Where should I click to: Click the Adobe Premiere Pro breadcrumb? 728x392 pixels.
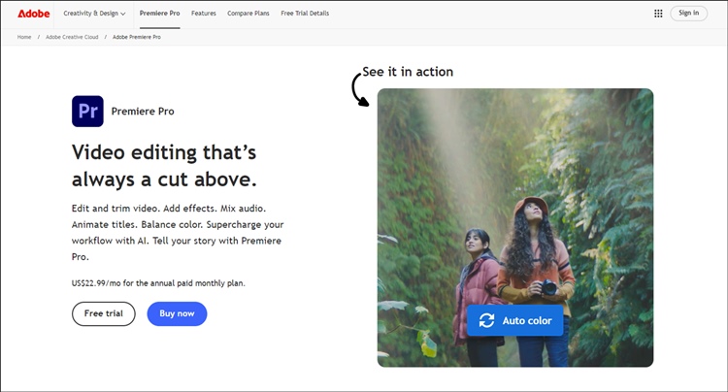click(137, 37)
